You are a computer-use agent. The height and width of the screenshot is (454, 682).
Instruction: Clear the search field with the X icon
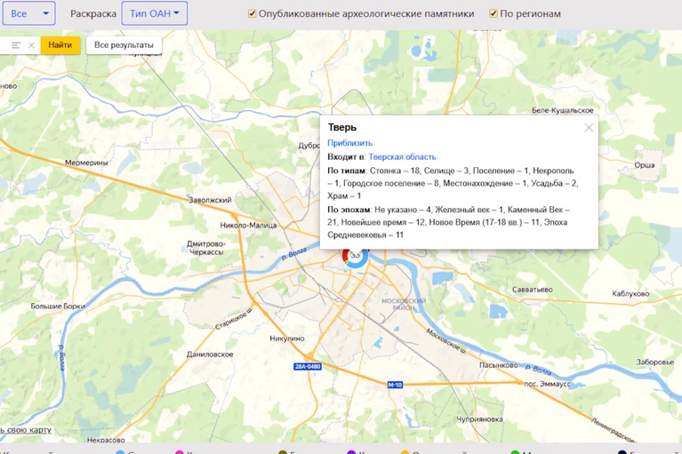pos(31,45)
